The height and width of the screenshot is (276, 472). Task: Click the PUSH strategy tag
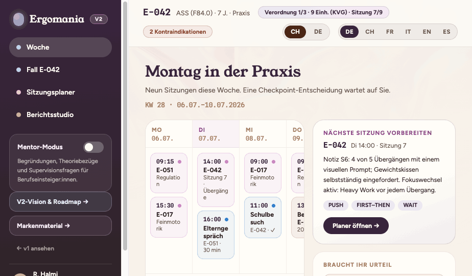pos(336,205)
